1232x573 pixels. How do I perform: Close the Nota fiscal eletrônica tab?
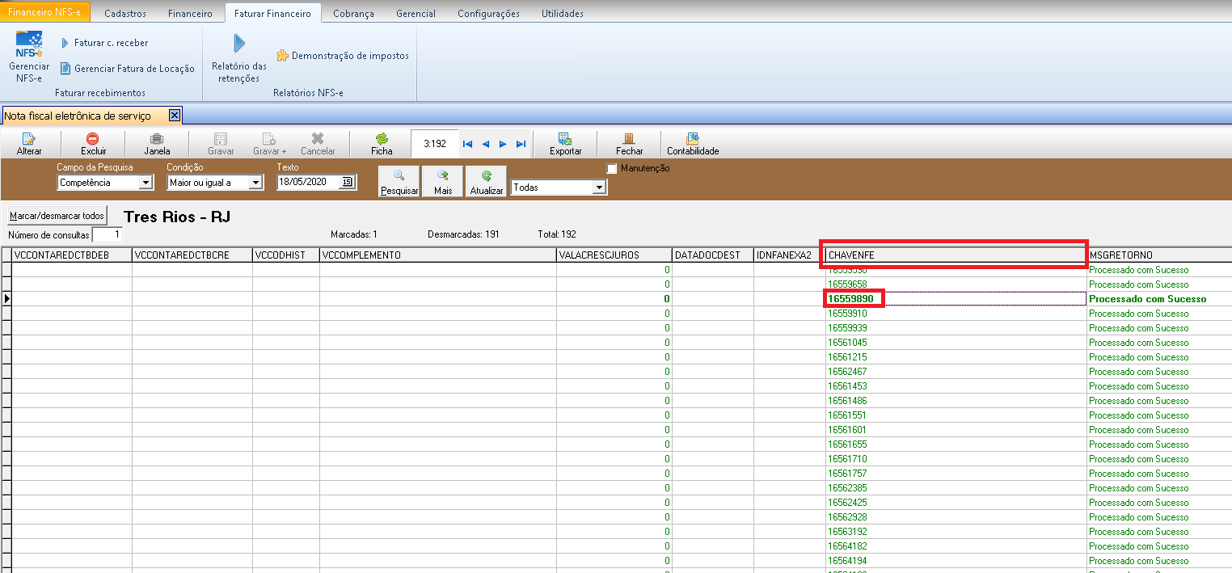point(175,116)
